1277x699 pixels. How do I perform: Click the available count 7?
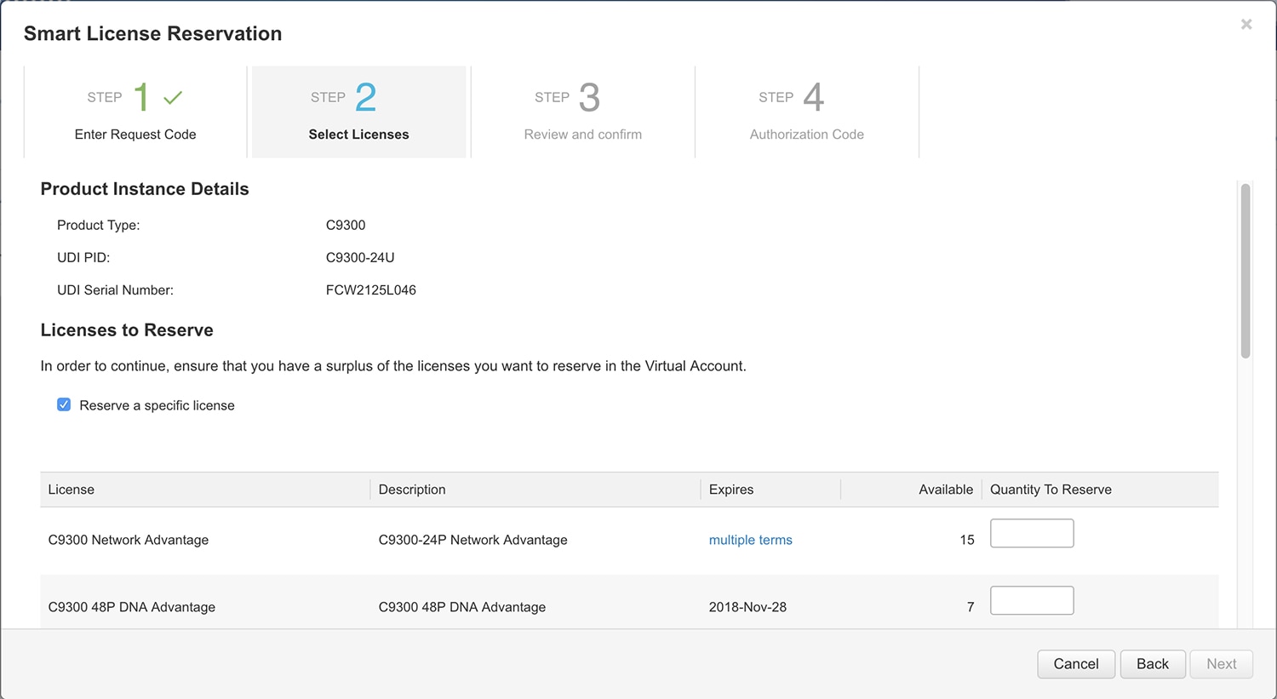click(x=971, y=607)
